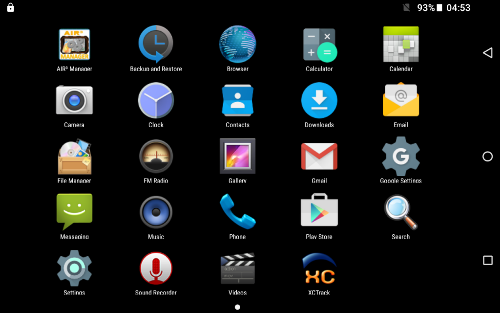Open the Browser app
Viewport: 500px width, 313px height.
238,45
